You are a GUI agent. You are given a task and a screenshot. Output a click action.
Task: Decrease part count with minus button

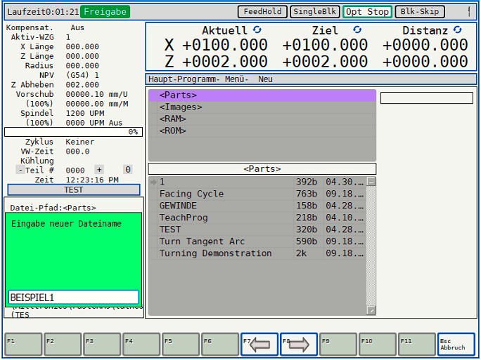pyautogui.click(x=20, y=170)
